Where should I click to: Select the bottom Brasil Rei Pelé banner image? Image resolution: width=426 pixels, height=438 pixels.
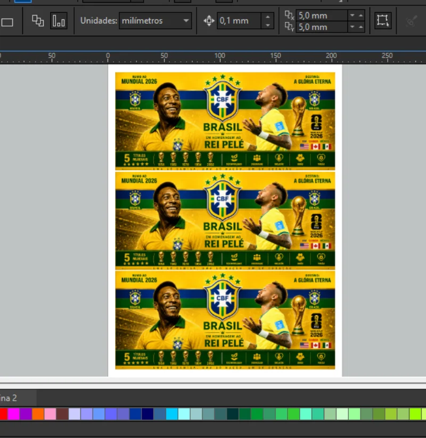tap(225, 320)
